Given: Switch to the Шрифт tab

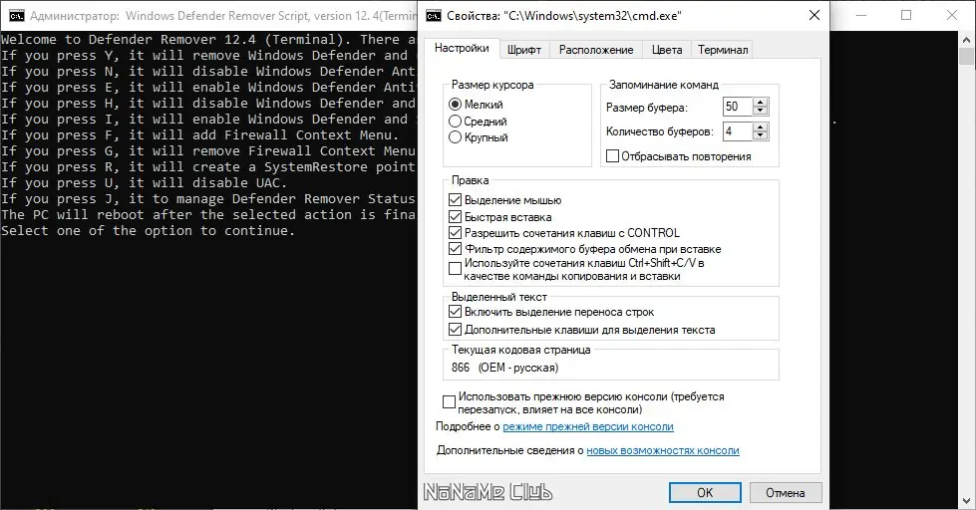Looking at the screenshot, I should point(524,50).
